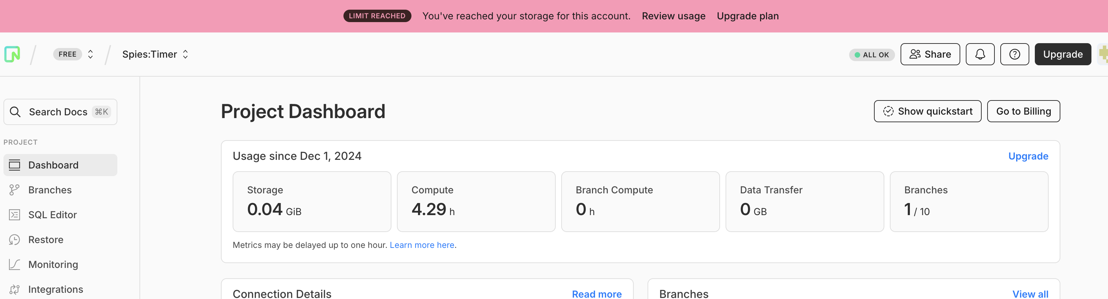Open the Monitoring menu item
Viewport: 1108px width, 299px height.
coord(54,264)
